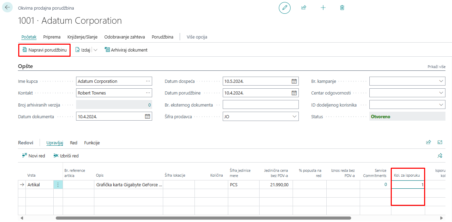452x222 pixels.
Task: Open calendar for Datum dokumenta
Action: pyautogui.click(x=147, y=116)
